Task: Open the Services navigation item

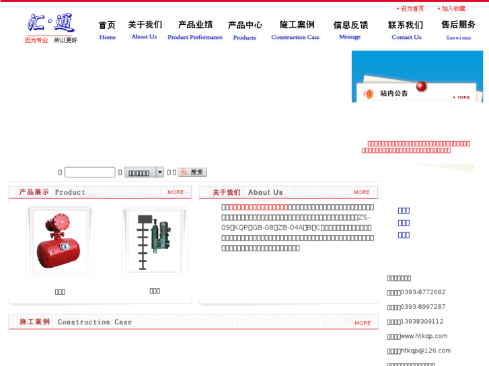Action: point(458,30)
